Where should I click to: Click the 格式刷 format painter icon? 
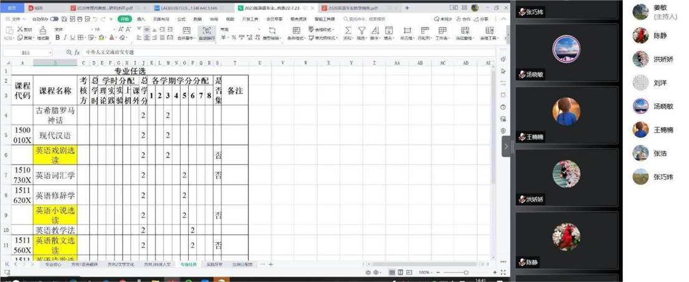click(x=42, y=32)
